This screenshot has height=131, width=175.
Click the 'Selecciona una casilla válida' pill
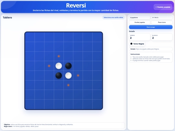[x=113, y=17]
